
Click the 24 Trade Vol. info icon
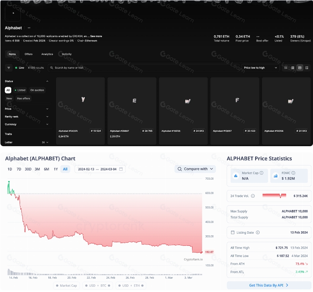coord(253,196)
